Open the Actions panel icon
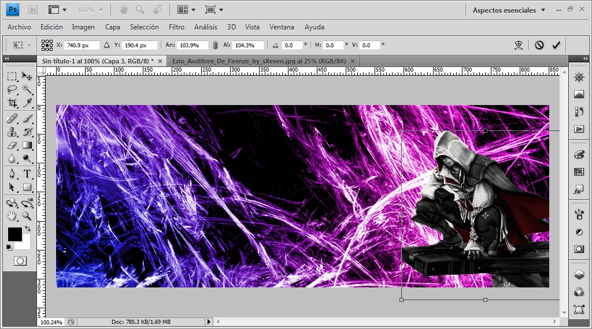Screen dimensions: 592x329 click(579, 129)
